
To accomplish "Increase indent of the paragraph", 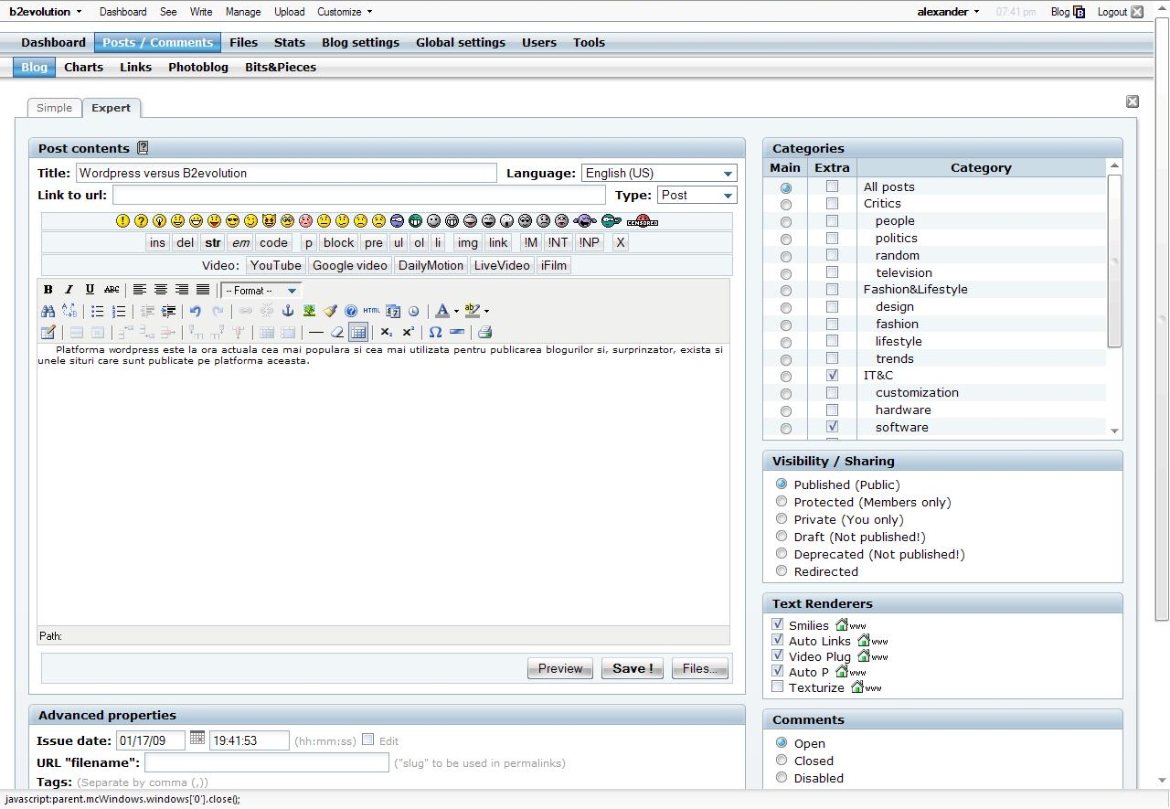I will pyautogui.click(x=168, y=311).
